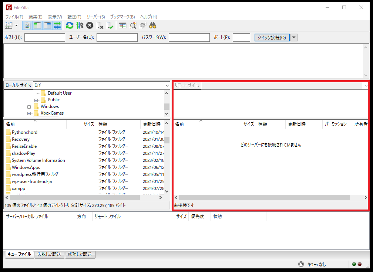Click the process queue toolbar icon

coord(80,25)
